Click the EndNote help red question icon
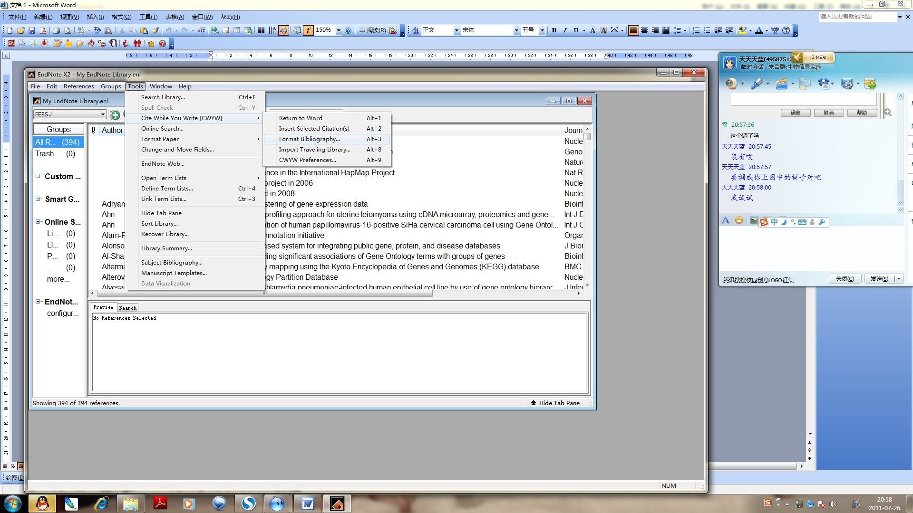 [x=163, y=44]
